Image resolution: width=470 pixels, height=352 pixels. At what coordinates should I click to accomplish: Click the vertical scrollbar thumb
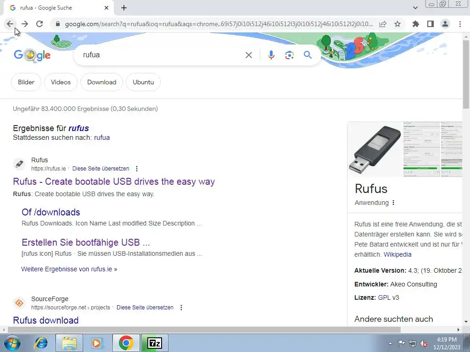pos(466,74)
